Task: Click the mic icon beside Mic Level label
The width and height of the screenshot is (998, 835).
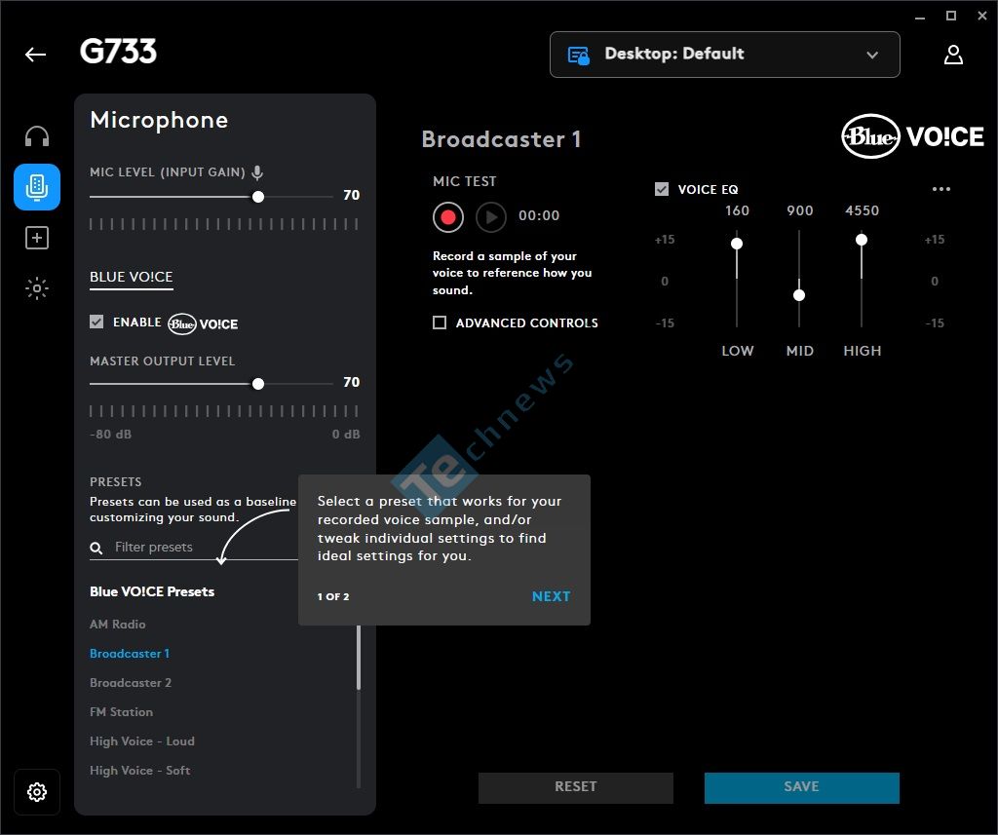Action: [257, 171]
